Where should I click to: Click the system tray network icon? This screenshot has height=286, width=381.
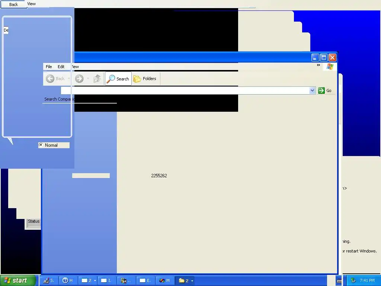click(353, 280)
